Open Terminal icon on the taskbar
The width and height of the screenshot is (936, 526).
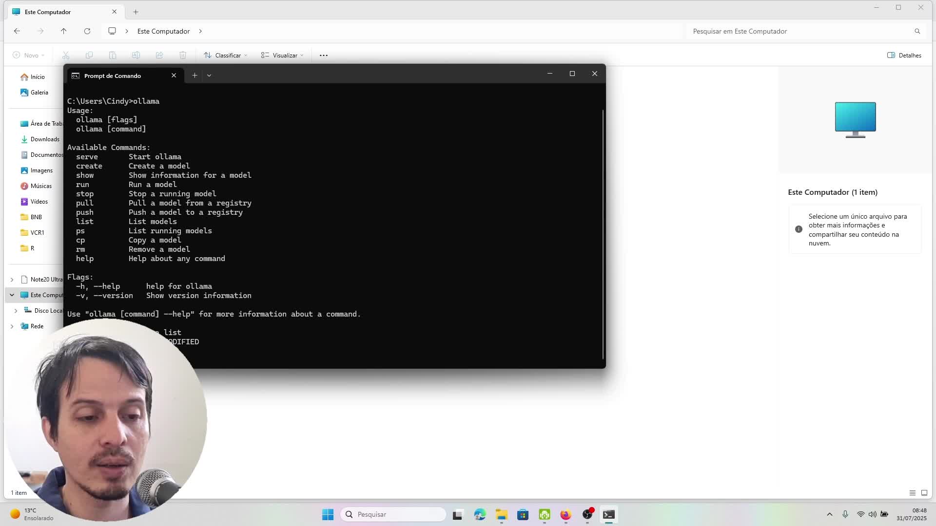coord(608,514)
